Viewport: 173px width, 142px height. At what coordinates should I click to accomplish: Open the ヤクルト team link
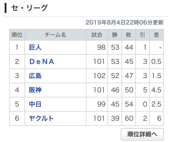41,118
